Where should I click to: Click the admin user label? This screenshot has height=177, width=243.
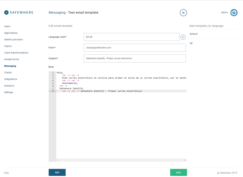(224, 12)
